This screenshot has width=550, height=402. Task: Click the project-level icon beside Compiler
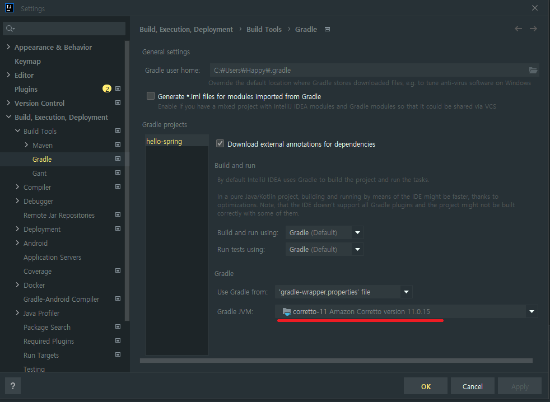[118, 187]
